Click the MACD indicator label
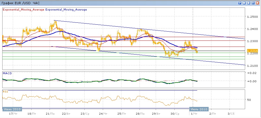Image resolution: width=261 pixels, height=118 pixels. click(x=7, y=73)
